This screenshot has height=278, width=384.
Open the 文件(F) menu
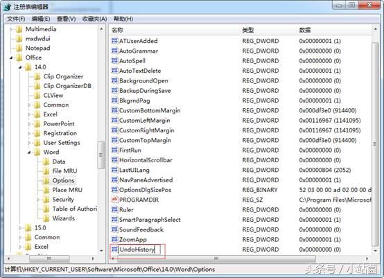(x=16, y=19)
